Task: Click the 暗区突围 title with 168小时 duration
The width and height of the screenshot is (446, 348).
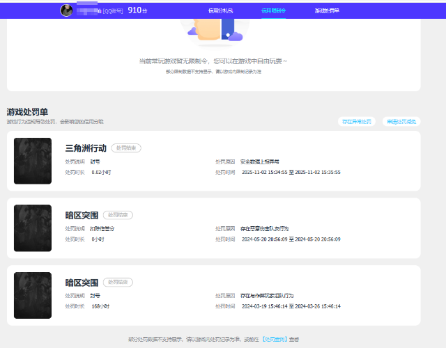Action: coord(82,283)
